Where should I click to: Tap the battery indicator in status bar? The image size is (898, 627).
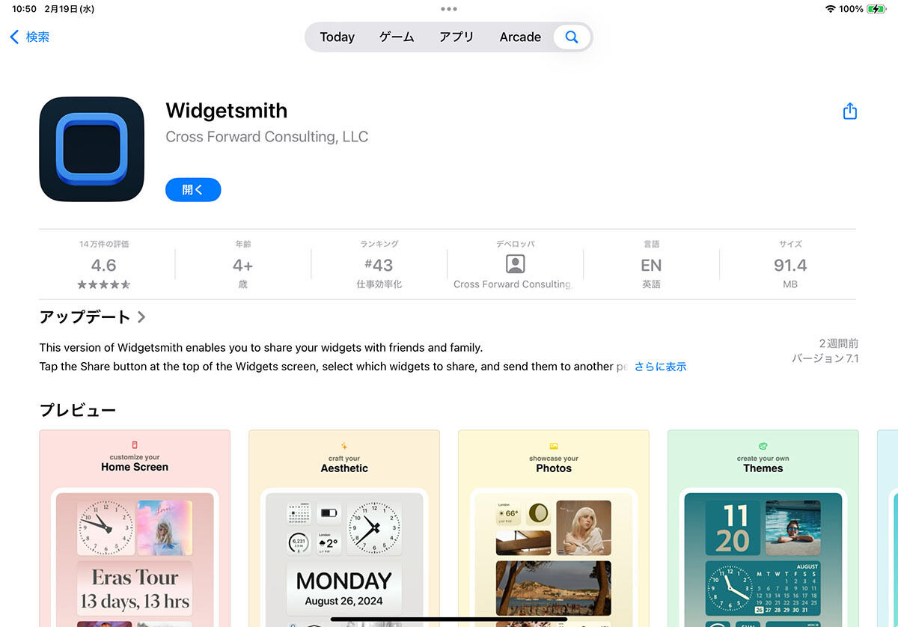tap(876, 9)
